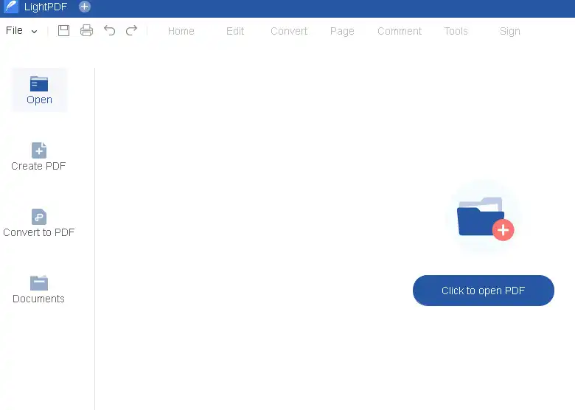Switch to the Home tab
Viewport: 575px width, 410px height.
click(x=181, y=31)
